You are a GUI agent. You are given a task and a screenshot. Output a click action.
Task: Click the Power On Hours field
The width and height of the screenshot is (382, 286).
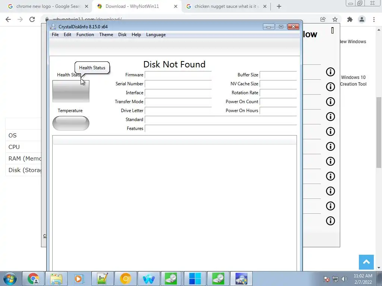(x=278, y=111)
